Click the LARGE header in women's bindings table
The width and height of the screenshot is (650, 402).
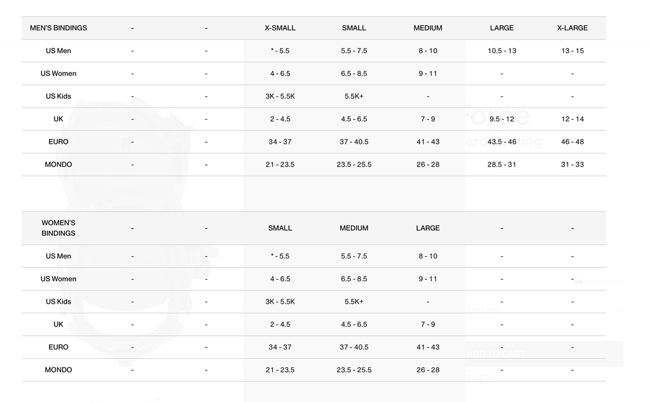427,228
